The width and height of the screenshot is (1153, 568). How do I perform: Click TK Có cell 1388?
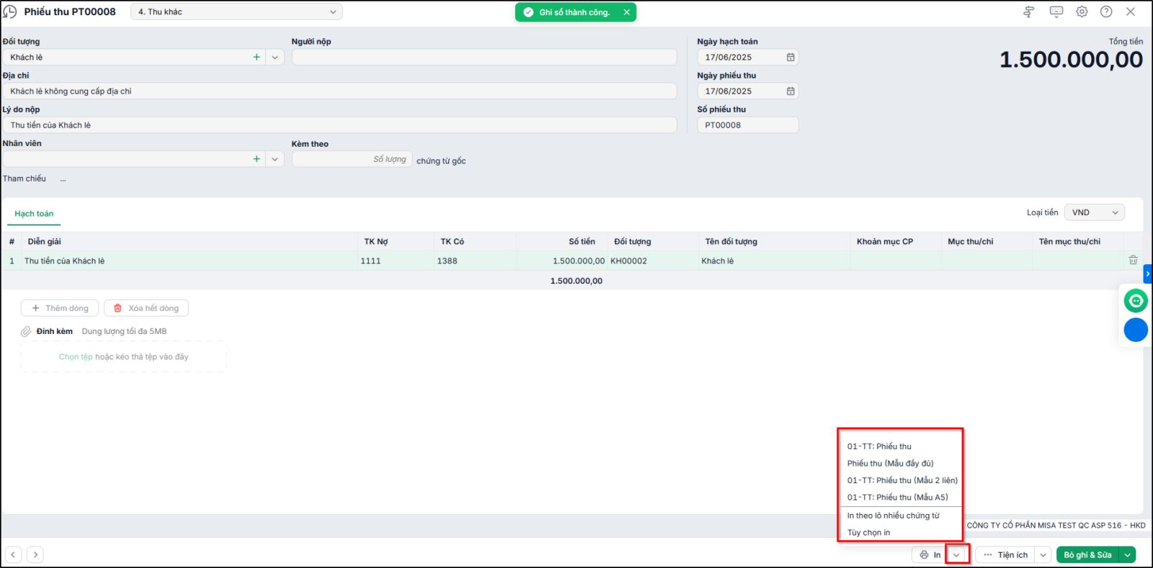point(474,261)
